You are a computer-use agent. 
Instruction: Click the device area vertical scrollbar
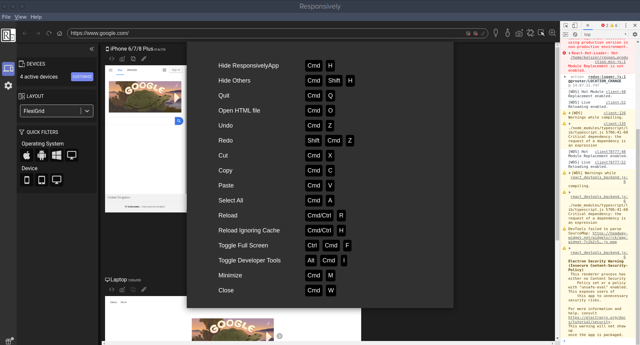[x=557, y=143]
